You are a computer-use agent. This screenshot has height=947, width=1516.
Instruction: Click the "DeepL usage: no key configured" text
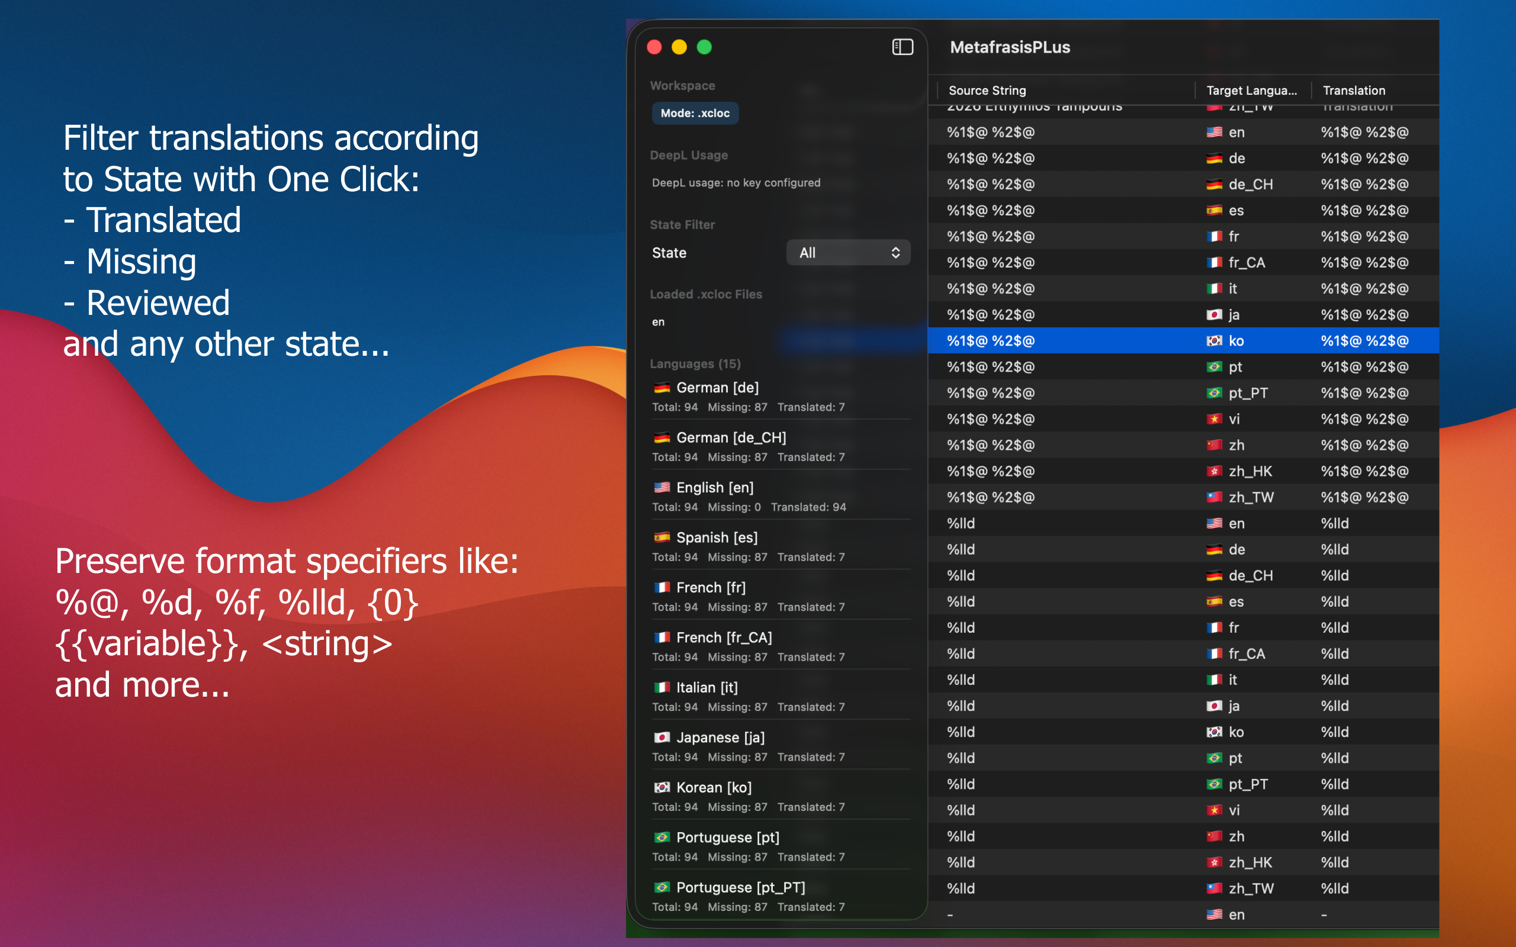point(735,183)
